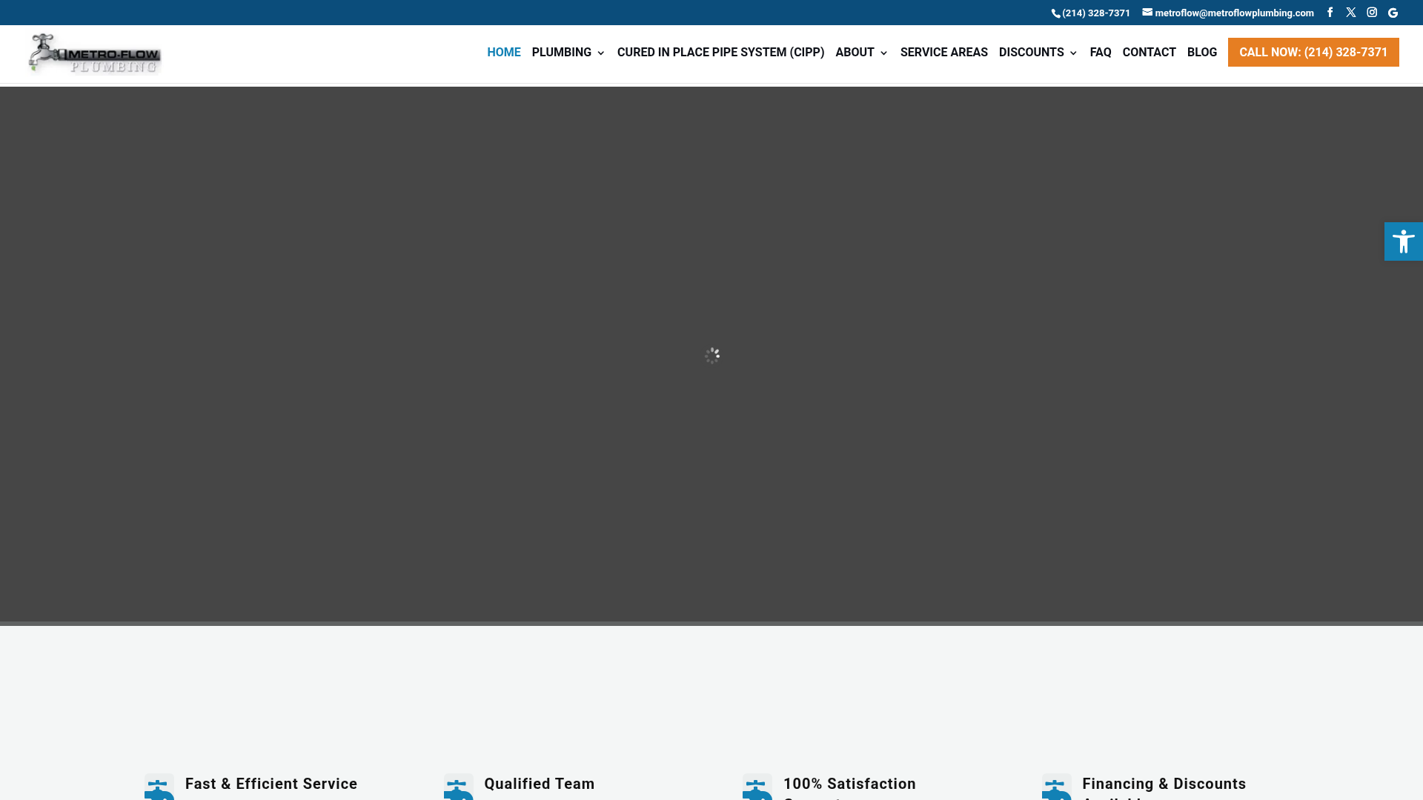Click the Metro-Flow Plumbing logo

click(95, 54)
